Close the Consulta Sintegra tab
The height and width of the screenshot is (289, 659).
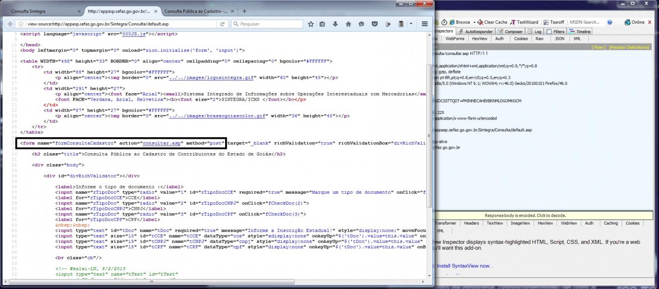pos(79,11)
